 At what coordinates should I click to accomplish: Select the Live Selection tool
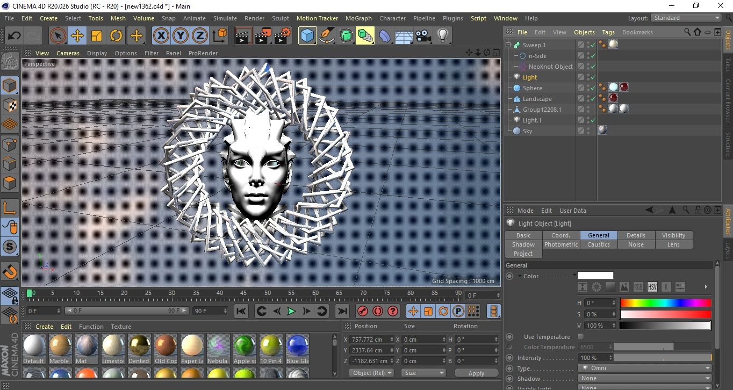click(58, 36)
